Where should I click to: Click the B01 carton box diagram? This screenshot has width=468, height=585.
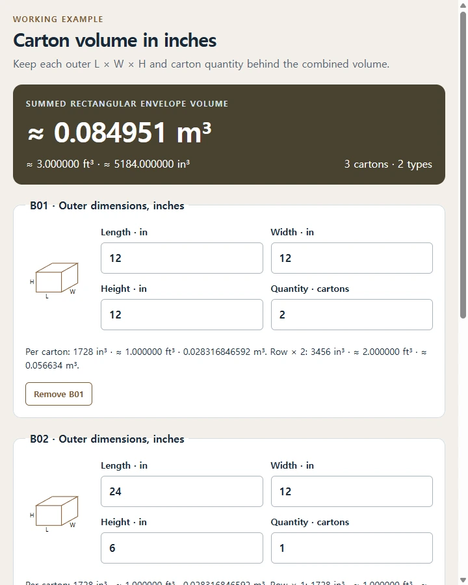(x=54, y=281)
